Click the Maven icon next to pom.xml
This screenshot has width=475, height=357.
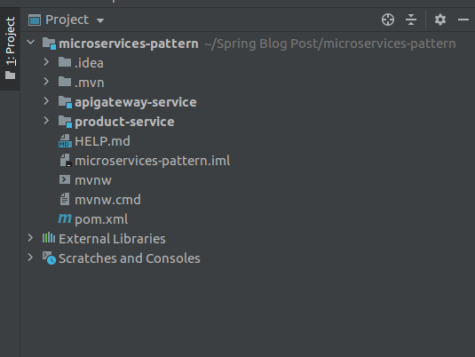click(65, 218)
